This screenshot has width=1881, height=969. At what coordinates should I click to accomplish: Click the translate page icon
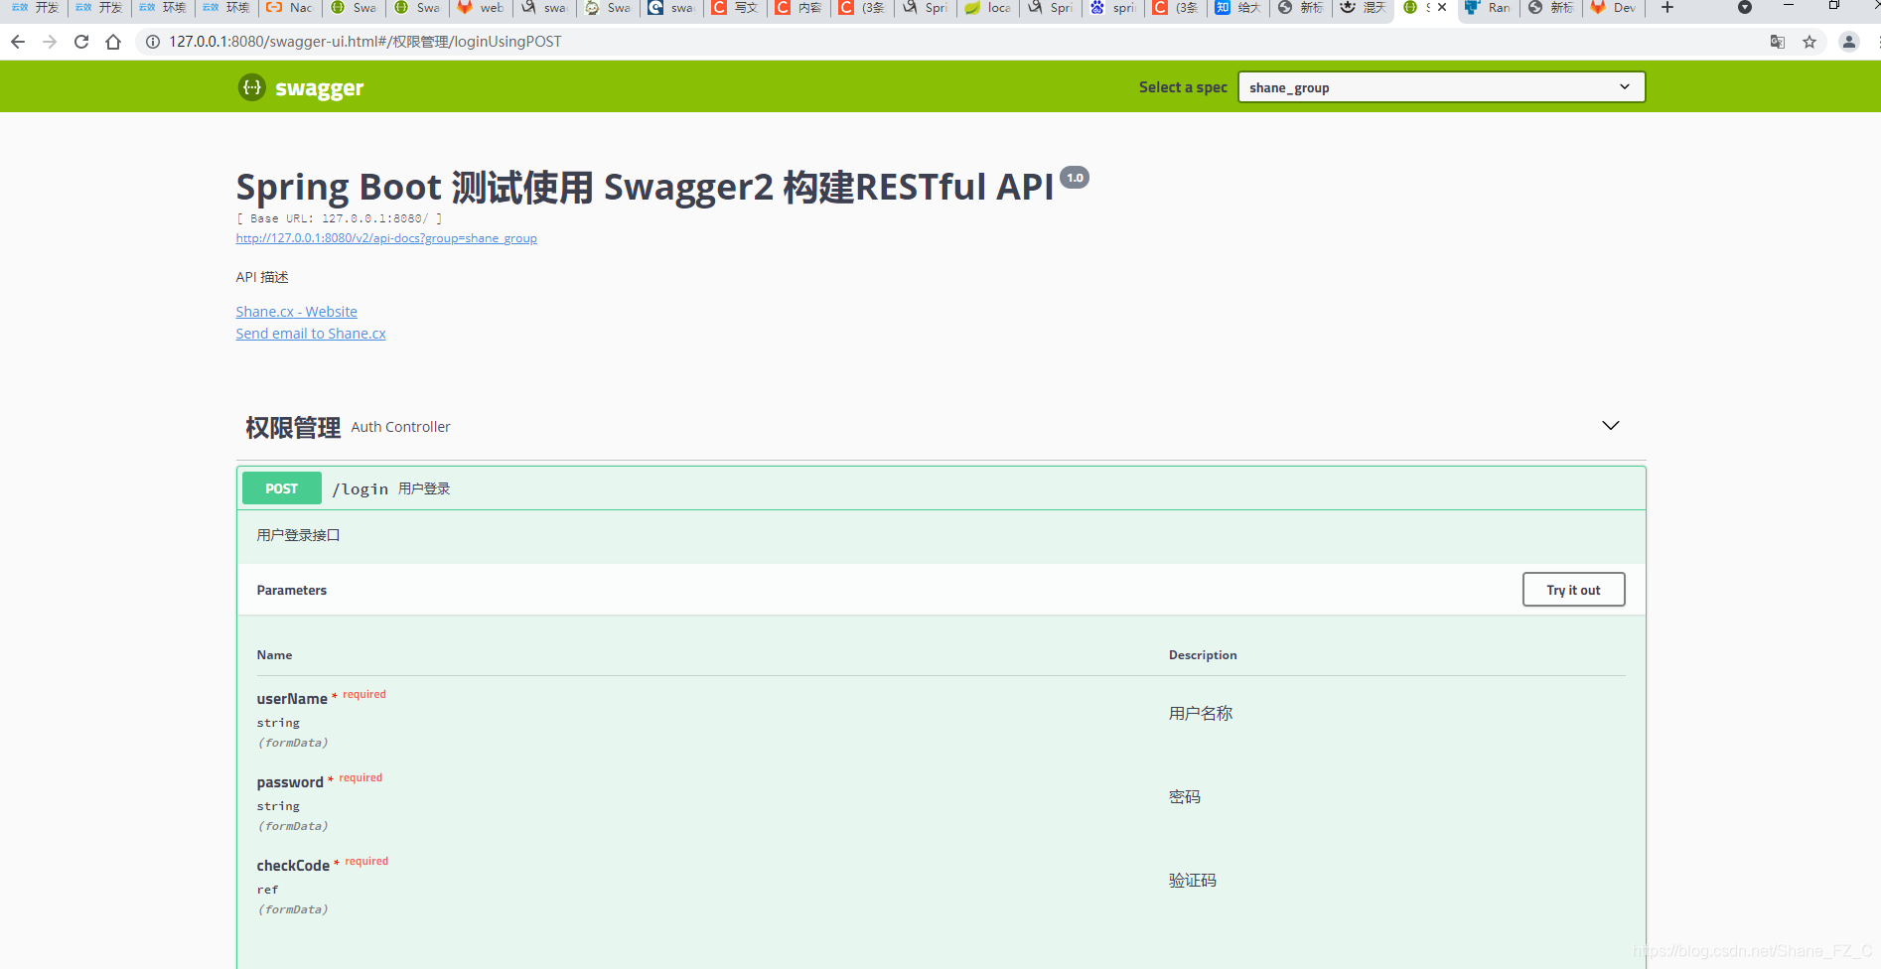tap(1778, 42)
